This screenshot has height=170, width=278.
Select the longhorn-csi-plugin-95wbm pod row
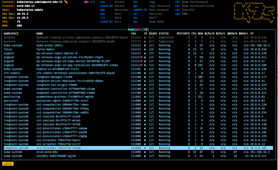tap(138, 85)
